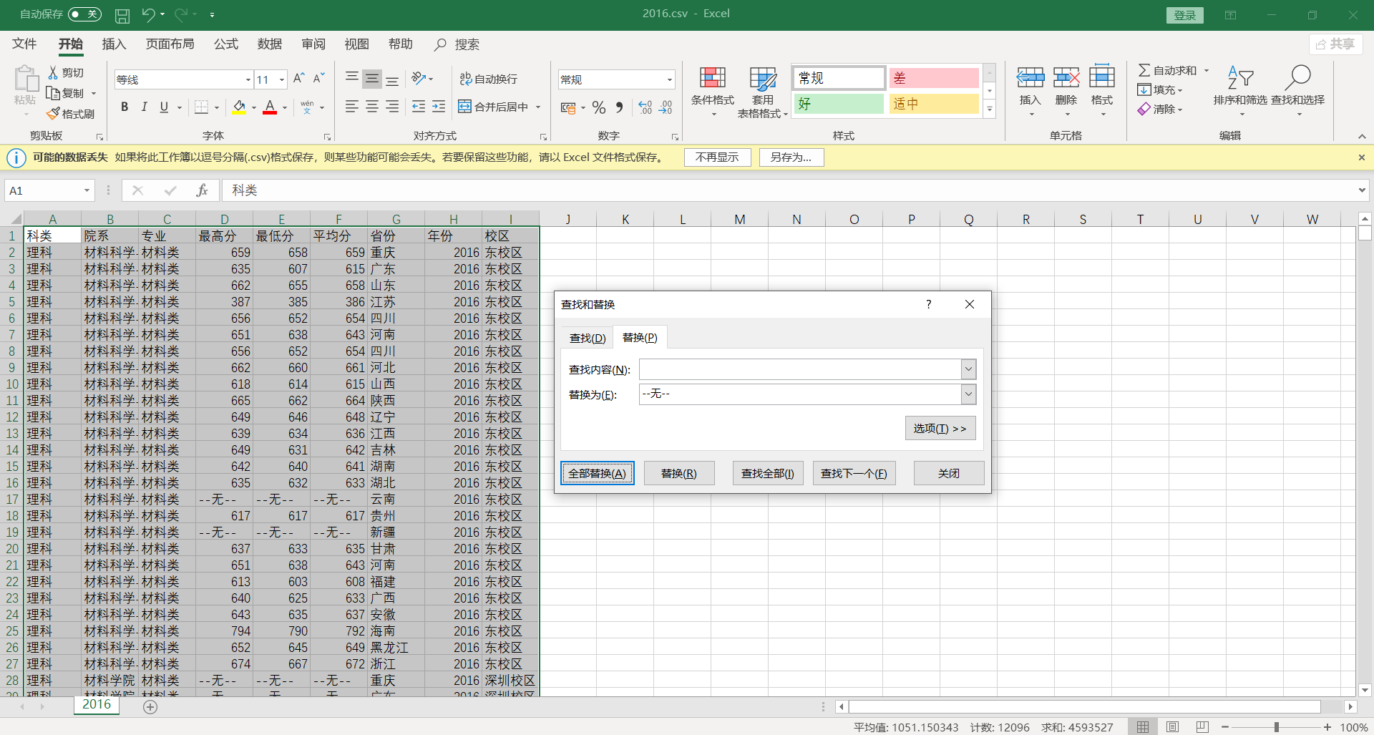The image size is (1374, 735).
Task: Click the Save icon in title bar
Action: pos(122,14)
